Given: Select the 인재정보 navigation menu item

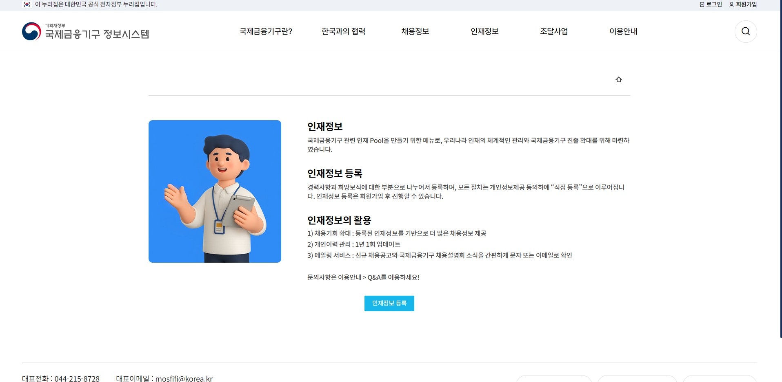Looking at the screenshot, I should (484, 31).
